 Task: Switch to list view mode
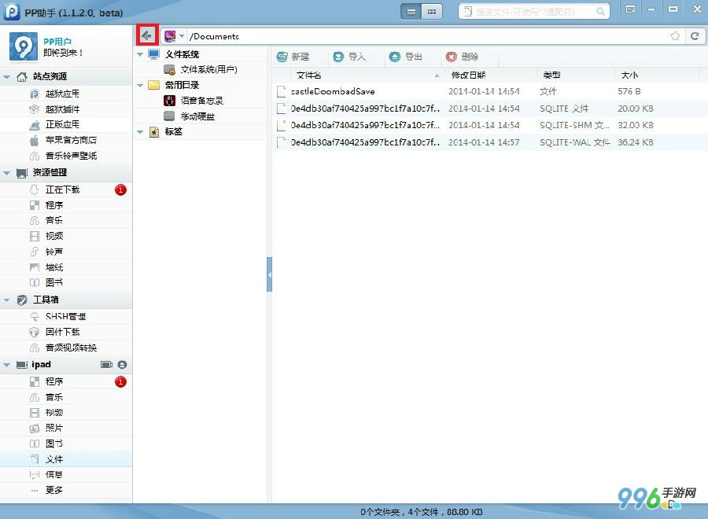(411, 12)
